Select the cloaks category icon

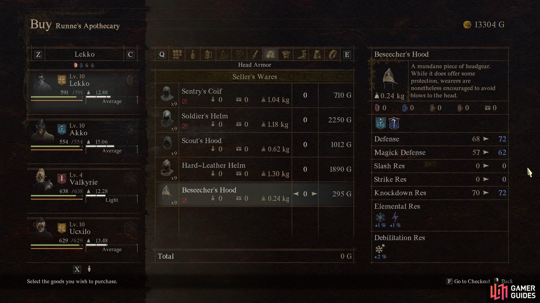(317, 54)
